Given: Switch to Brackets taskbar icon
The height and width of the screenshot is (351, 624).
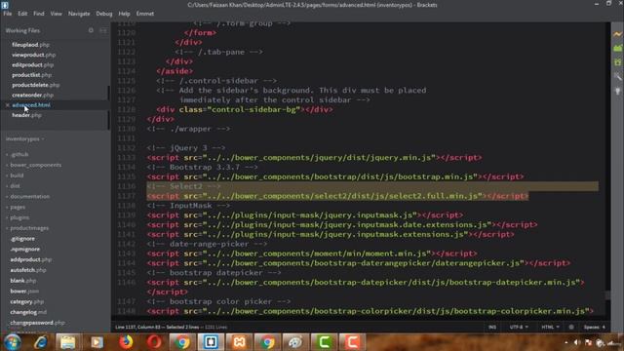Looking at the screenshot, I should 211,342.
